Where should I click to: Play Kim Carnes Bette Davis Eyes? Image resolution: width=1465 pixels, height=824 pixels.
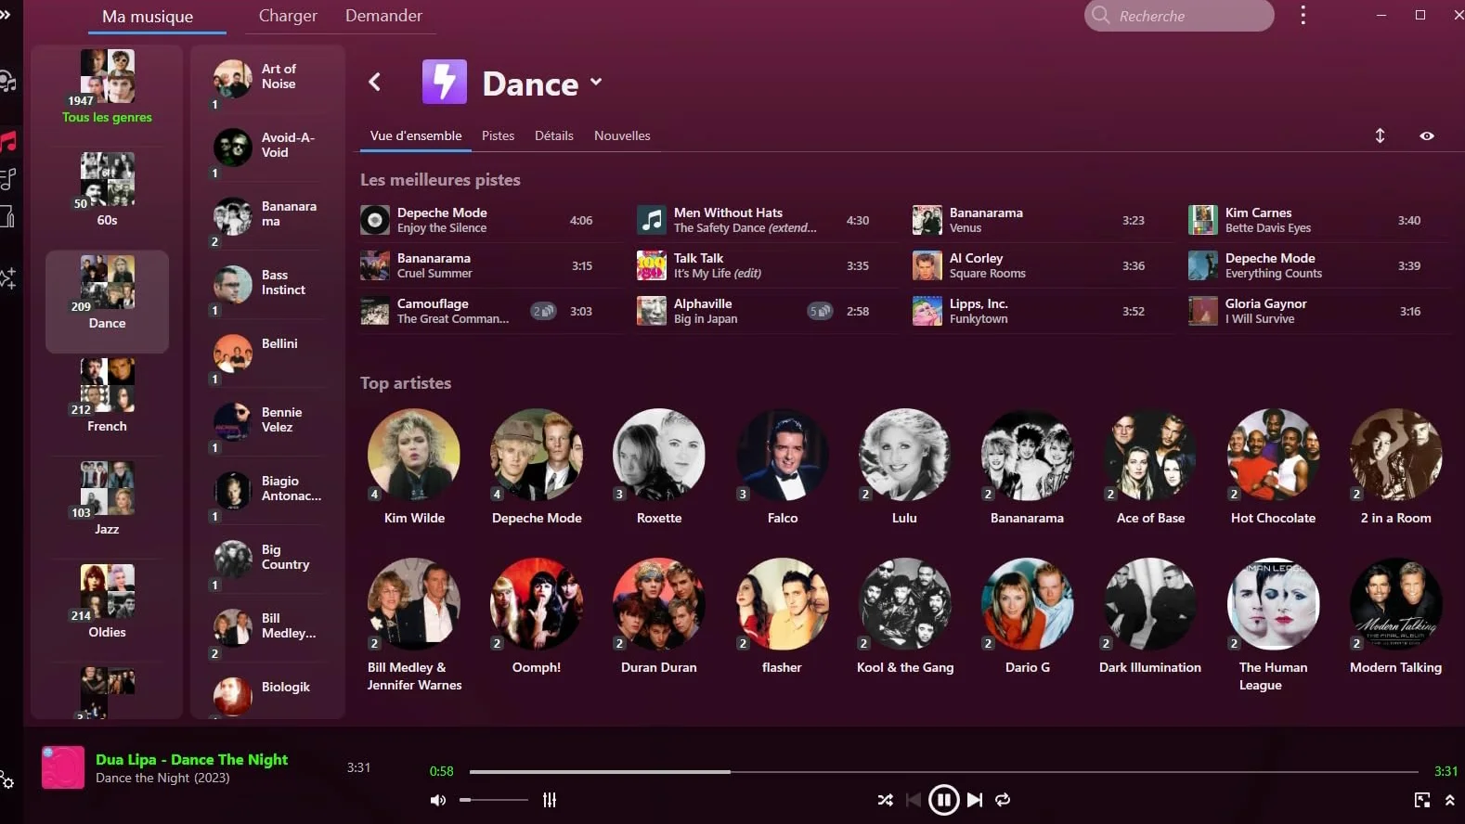coord(1305,220)
